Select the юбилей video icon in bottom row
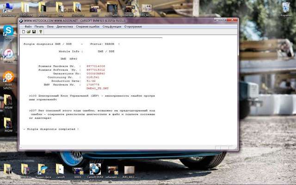 (x=112, y=172)
